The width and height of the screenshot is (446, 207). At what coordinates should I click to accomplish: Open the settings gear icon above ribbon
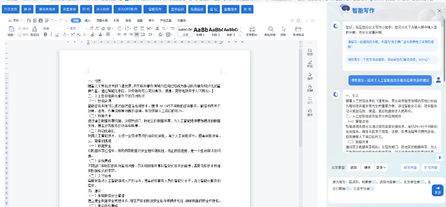coord(298,21)
